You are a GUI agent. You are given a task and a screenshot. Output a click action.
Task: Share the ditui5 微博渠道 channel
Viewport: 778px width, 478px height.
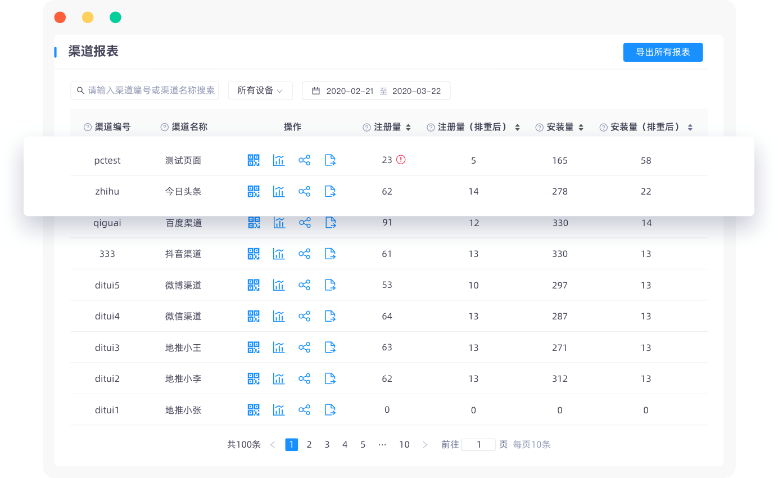pos(305,285)
